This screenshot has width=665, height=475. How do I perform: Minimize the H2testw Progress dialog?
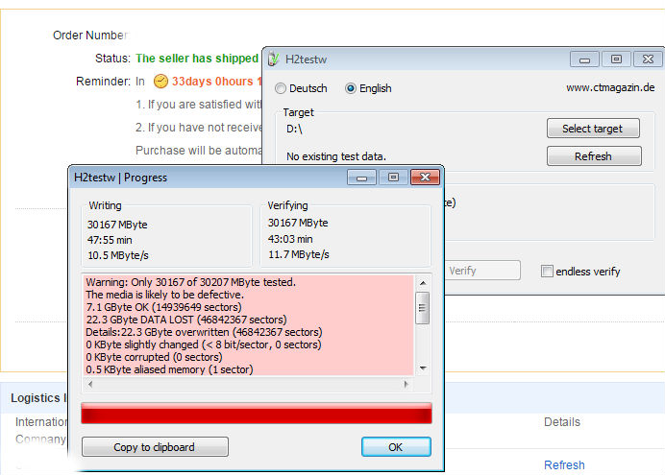(x=361, y=177)
